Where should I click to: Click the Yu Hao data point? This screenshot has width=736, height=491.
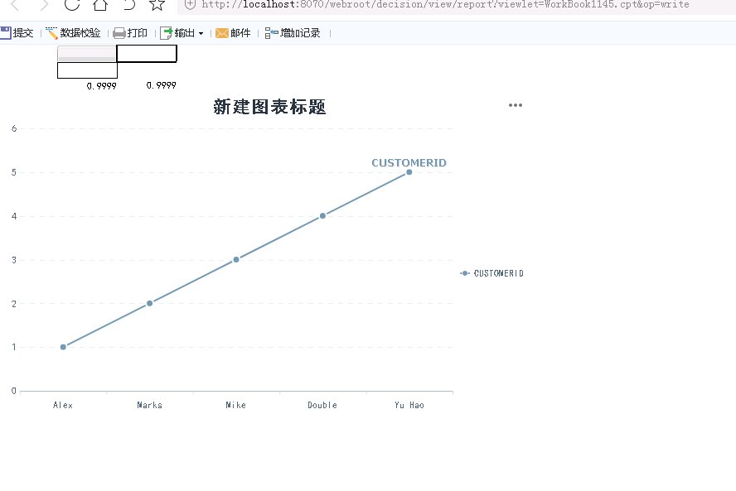click(409, 172)
